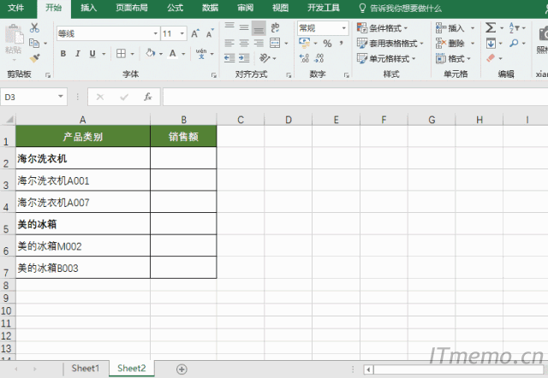Switch to the Sheet1 tab
The width and height of the screenshot is (548, 378).
coord(85,369)
